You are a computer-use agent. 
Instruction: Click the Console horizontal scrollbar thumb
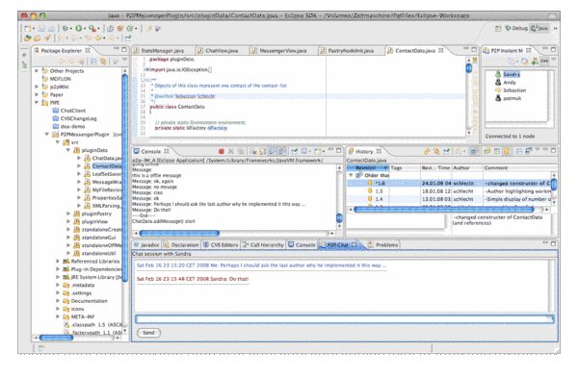click(x=179, y=234)
